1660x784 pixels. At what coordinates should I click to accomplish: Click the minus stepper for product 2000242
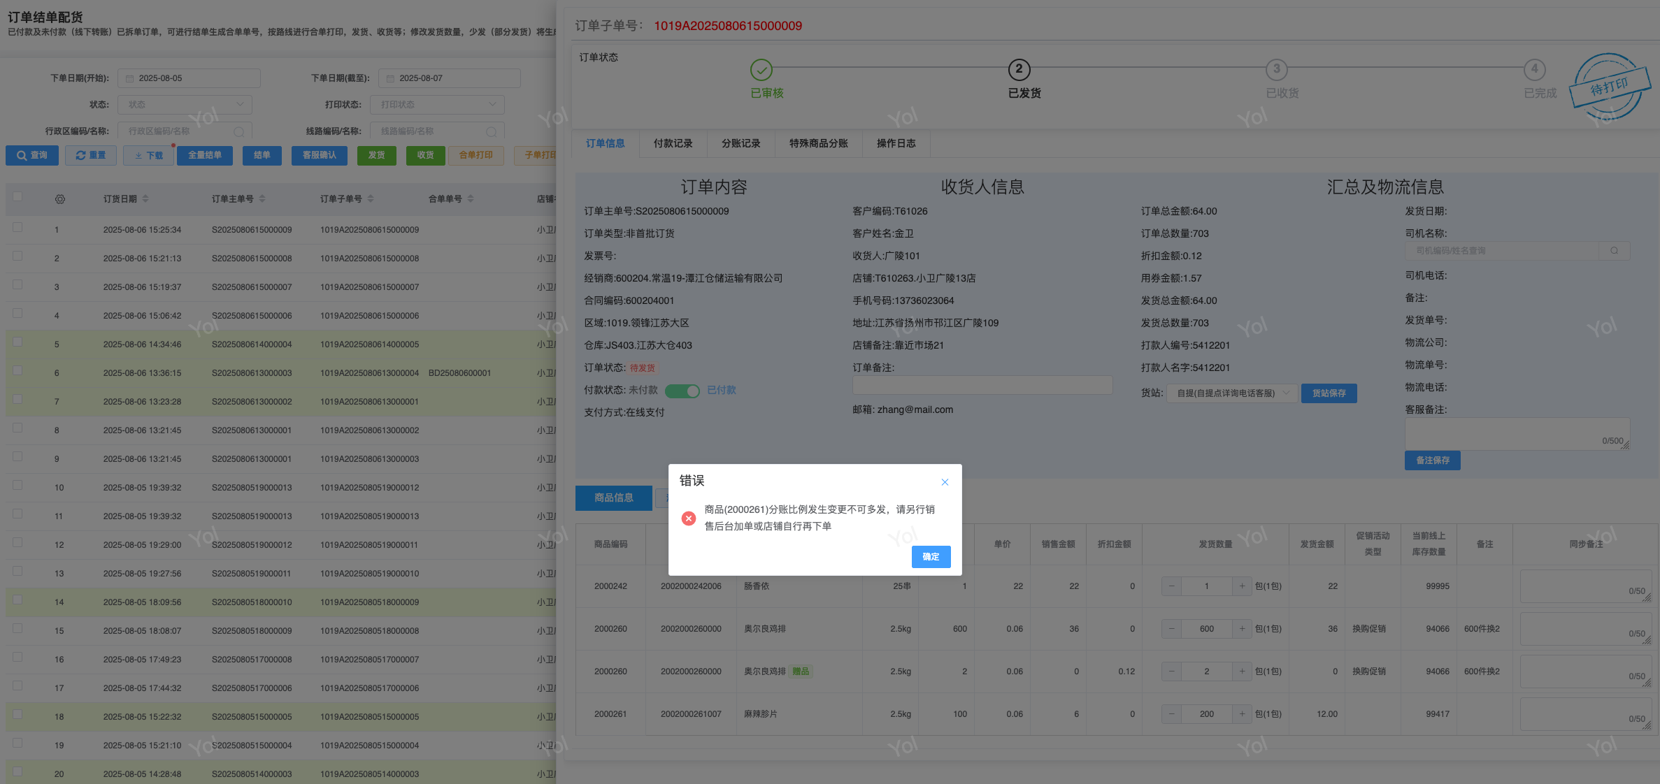point(1171,586)
